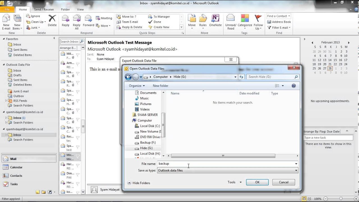Expand the RSS Feeds folder

(6, 101)
